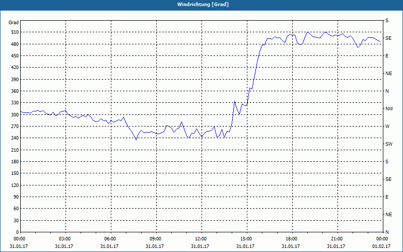This screenshot has height=252, width=403.
Task: Select the 480 value on the Grad axis
Action: (15, 44)
